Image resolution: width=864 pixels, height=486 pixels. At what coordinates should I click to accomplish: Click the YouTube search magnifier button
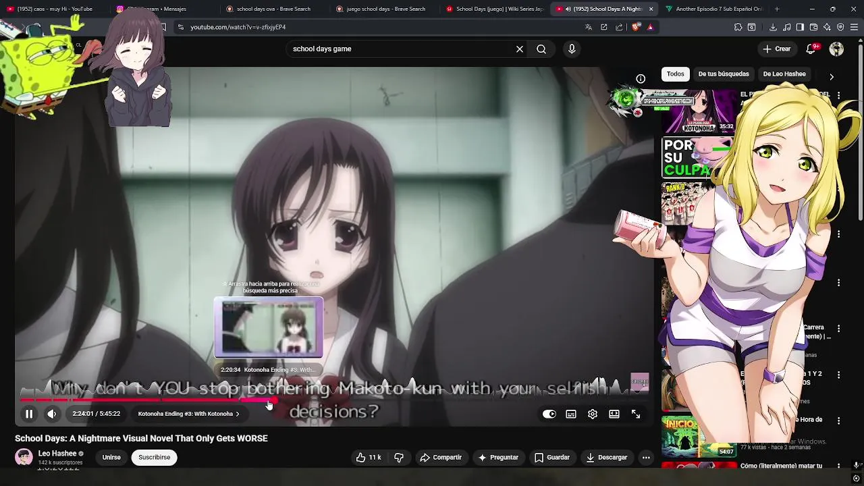click(541, 49)
